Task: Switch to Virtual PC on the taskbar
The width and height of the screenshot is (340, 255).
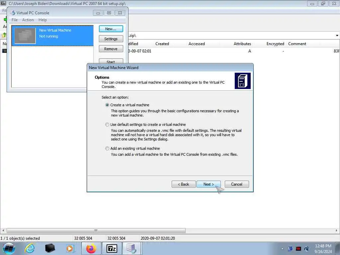Action: [131, 248]
